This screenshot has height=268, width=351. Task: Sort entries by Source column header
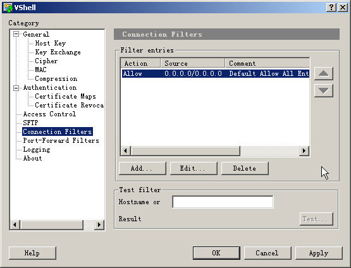coord(193,63)
